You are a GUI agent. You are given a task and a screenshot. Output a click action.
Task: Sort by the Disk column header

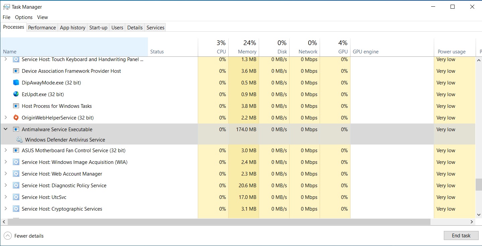tap(274, 47)
